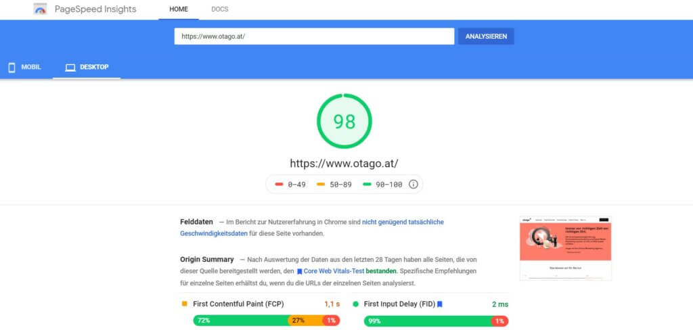Click the '2 ms' FID value
The height and width of the screenshot is (330, 693).
point(500,304)
